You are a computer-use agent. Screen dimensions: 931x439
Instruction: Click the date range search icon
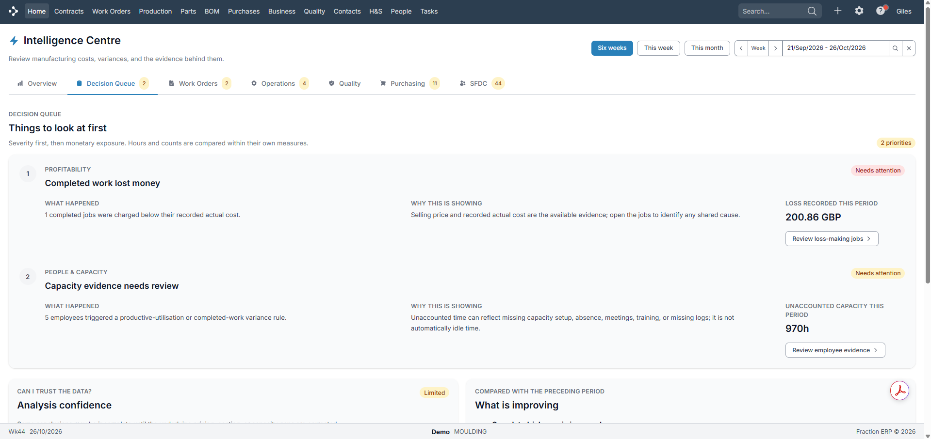click(x=895, y=48)
